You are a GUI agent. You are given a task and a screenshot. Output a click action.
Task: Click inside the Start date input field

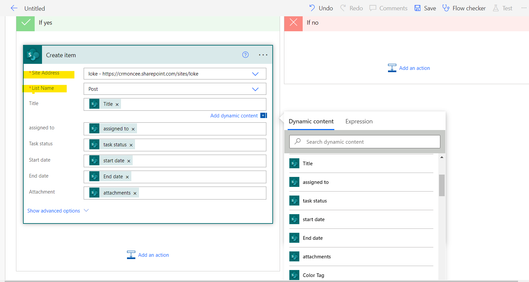click(x=175, y=161)
